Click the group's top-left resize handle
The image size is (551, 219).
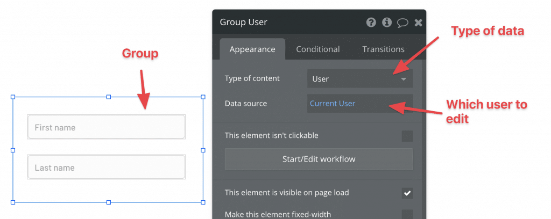click(x=13, y=97)
